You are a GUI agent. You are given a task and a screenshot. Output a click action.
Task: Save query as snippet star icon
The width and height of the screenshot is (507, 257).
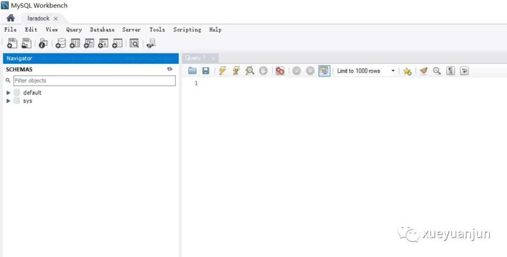point(407,71)
